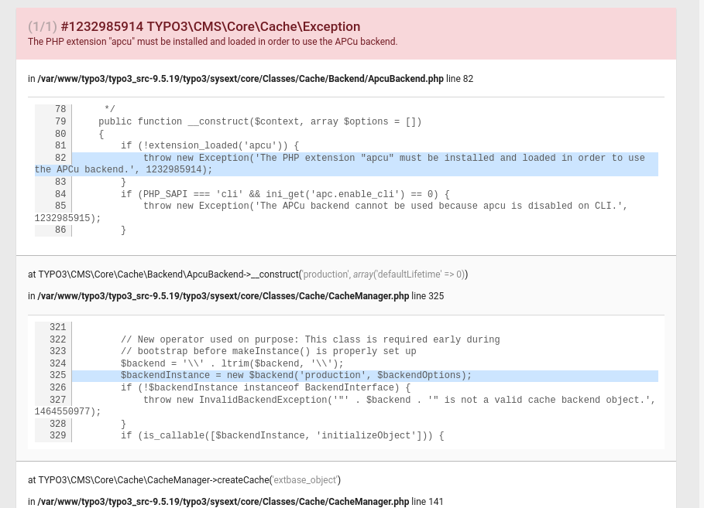Click the CacheManager->createCache stack trace entry
This screenshot has width=704, height=508.
[x=149, y=480]
